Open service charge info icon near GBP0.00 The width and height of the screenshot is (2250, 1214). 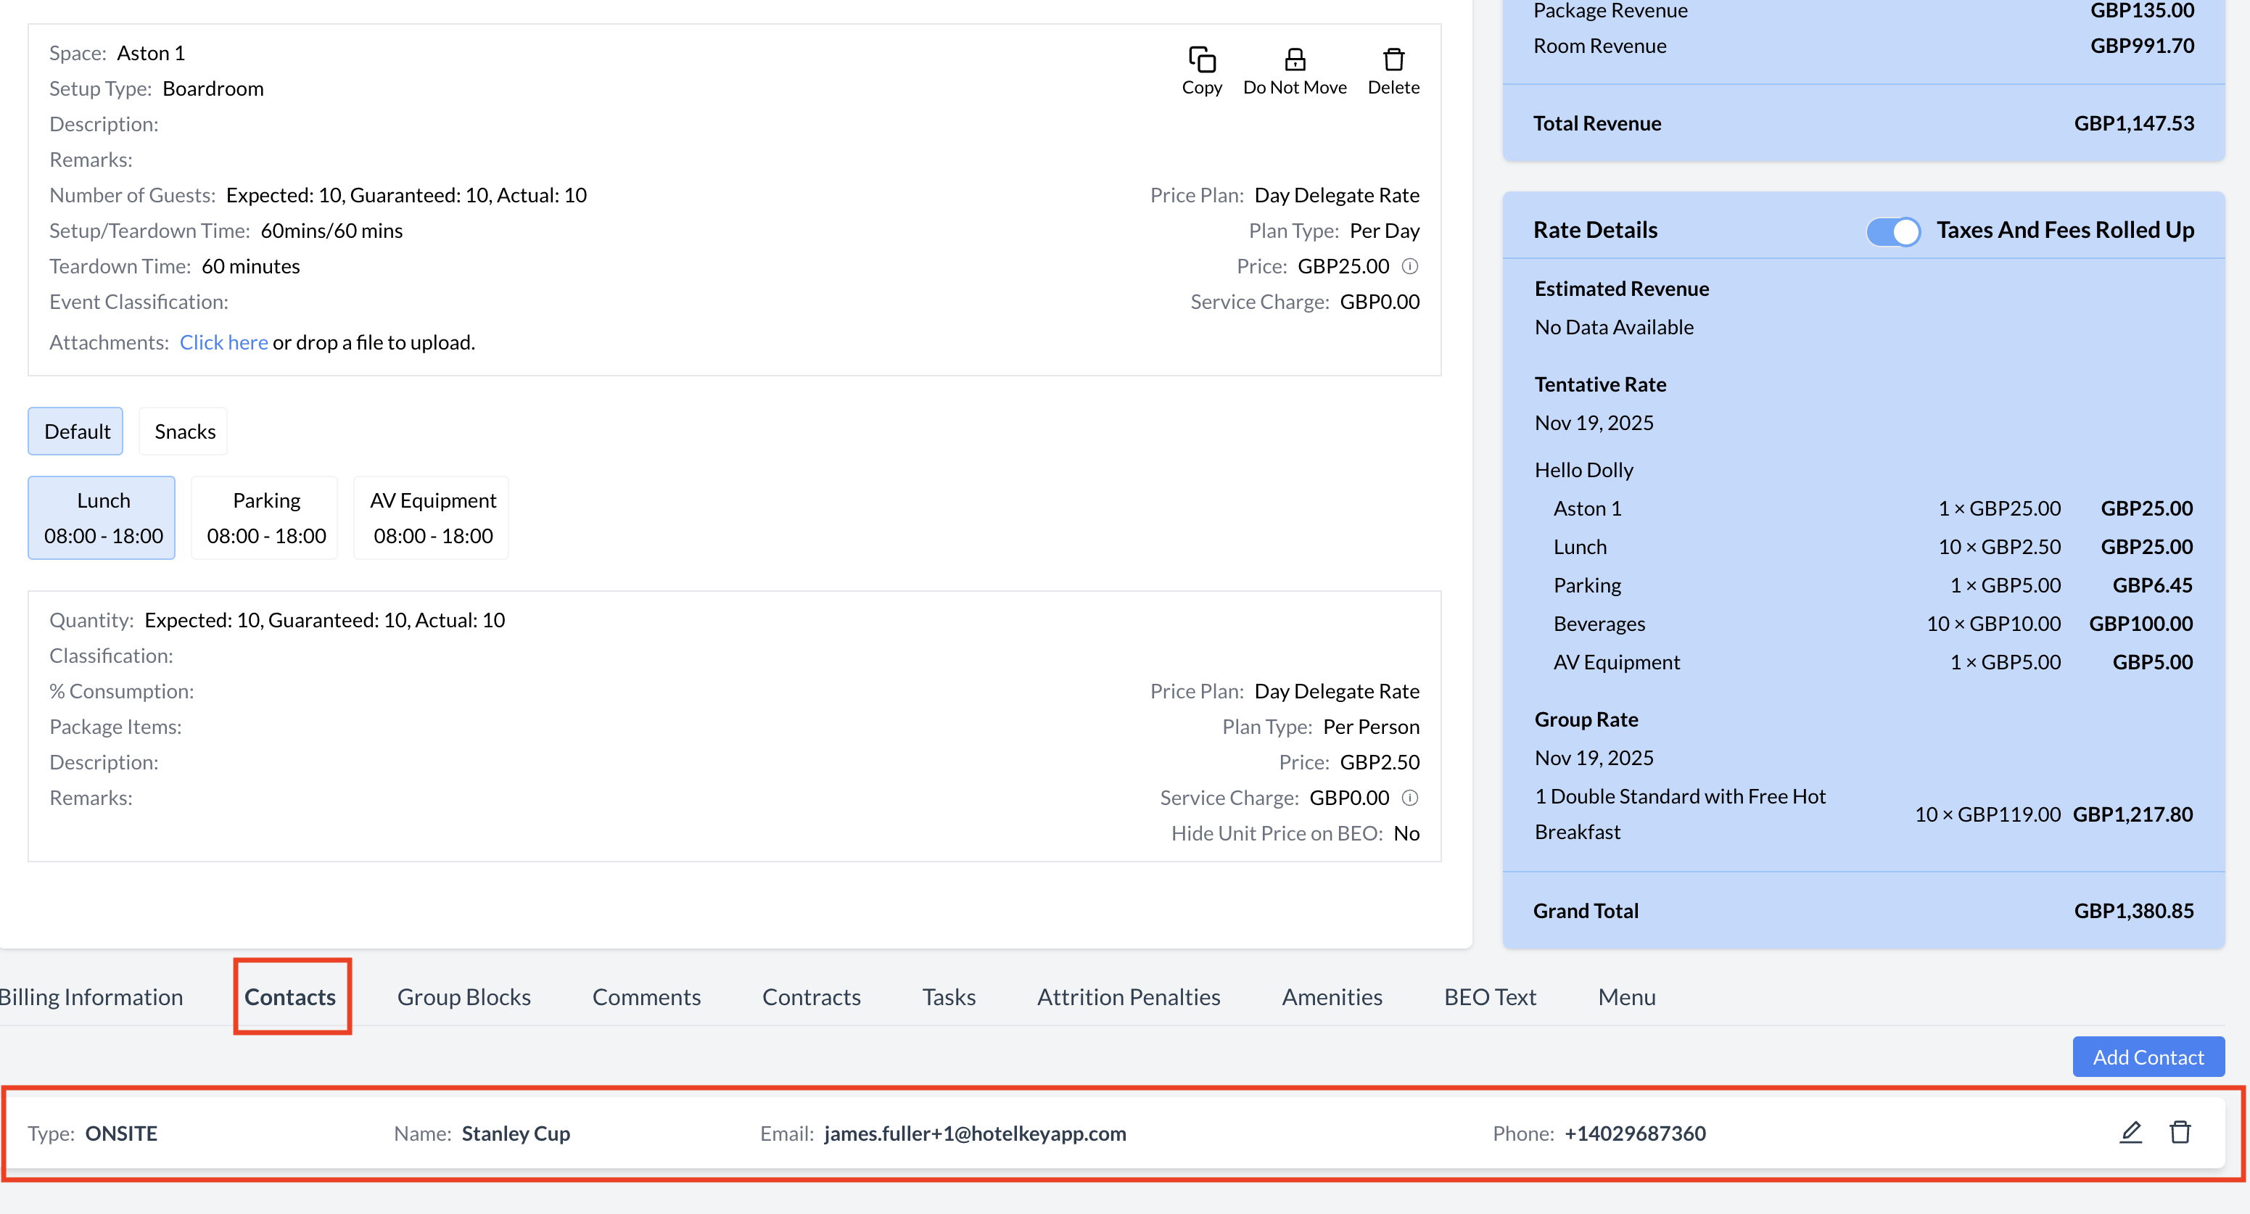(1410, 798)
